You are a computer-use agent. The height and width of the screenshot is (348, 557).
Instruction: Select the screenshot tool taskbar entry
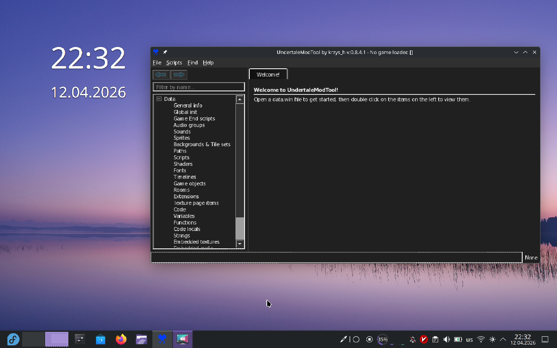tap(183, 339)
